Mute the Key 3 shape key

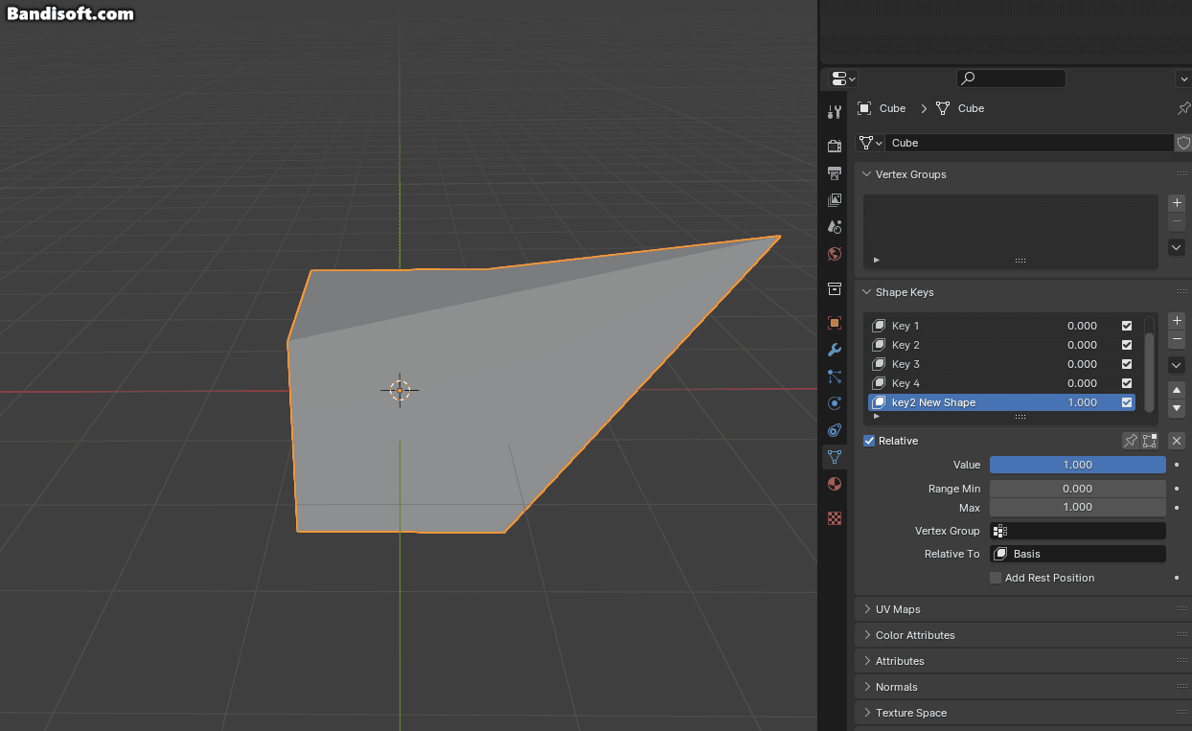coord(1127,364)
